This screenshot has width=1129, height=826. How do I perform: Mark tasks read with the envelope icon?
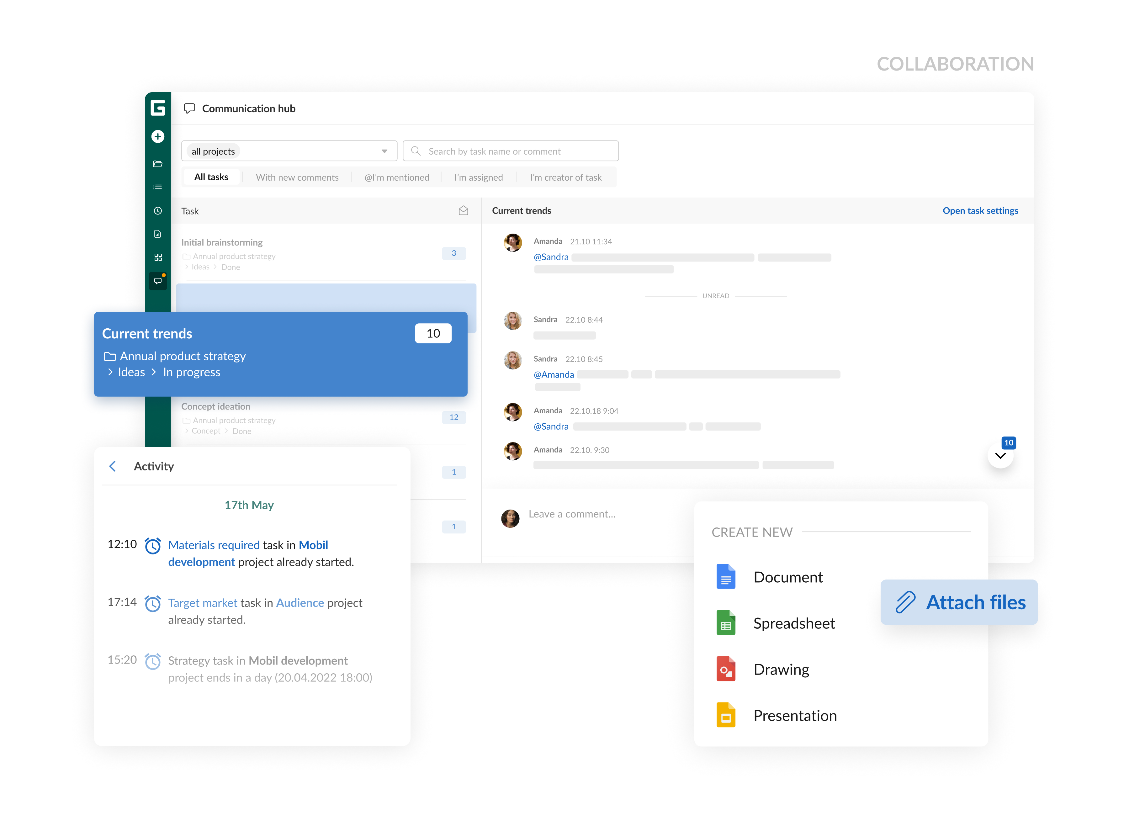pyautogui.click(x=464, y=210)
